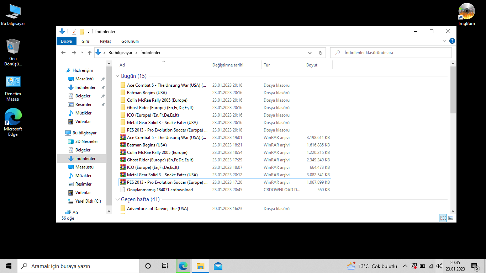Image resolution: width=486 pixels, height=273 pixels.
Task: Open the address bar history dropdown
Action: [x=310, y=53]
